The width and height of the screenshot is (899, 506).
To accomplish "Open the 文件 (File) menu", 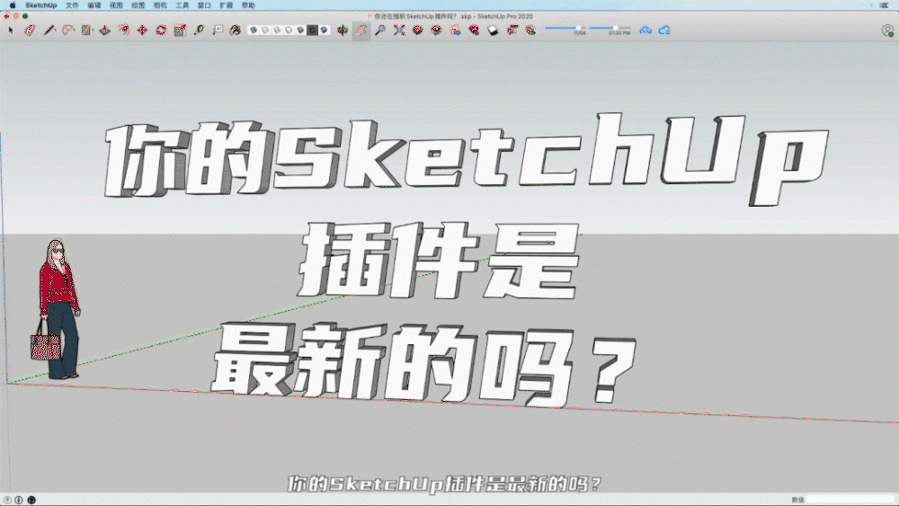I will 73,4.
